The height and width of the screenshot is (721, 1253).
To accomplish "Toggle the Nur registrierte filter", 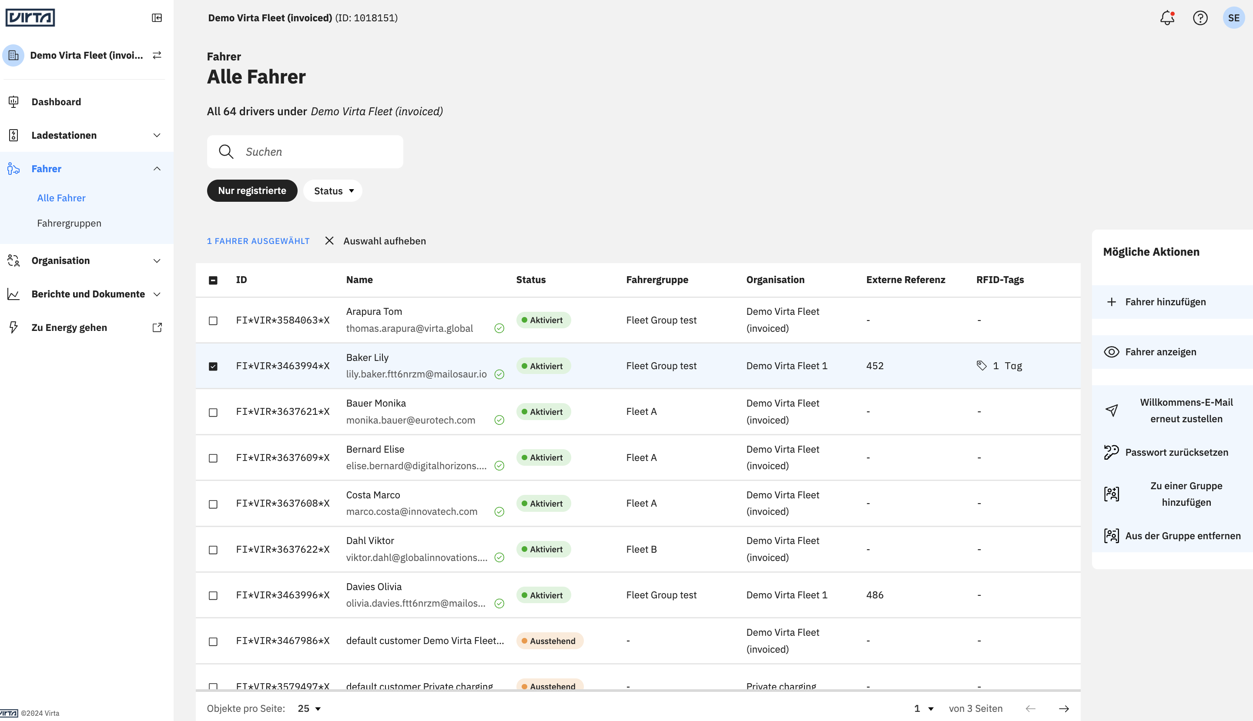I will [x=252, y=190].
